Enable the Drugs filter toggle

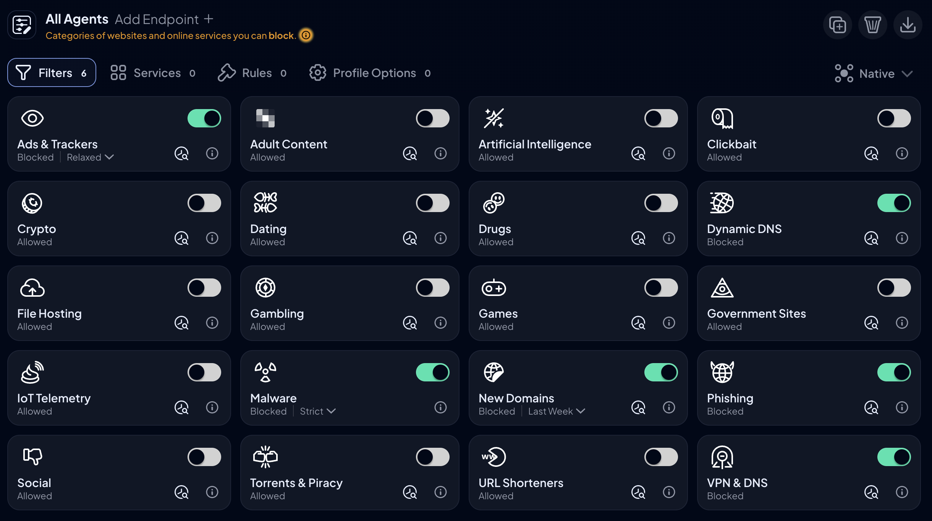click(661, 203)
